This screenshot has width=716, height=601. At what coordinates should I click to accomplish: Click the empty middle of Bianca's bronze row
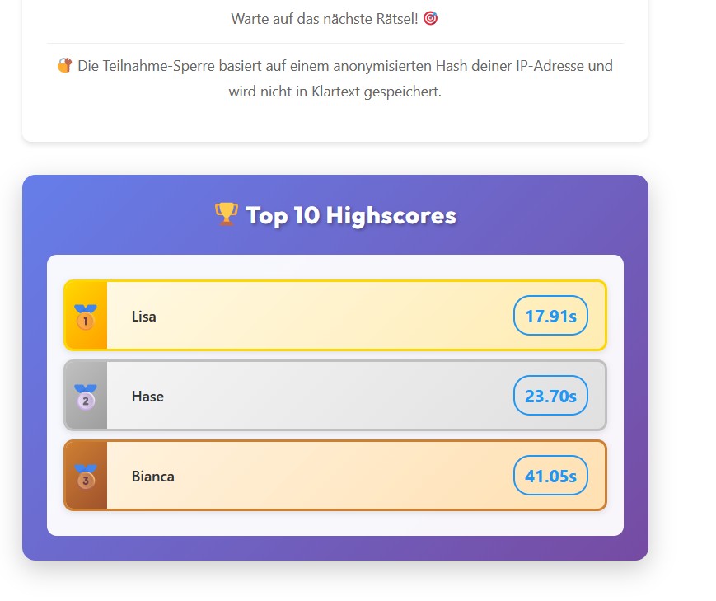(330, 477)
